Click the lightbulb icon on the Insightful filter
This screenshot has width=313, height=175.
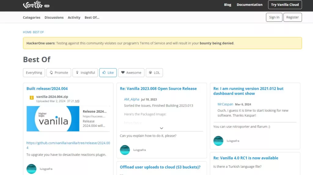point(77,72)
